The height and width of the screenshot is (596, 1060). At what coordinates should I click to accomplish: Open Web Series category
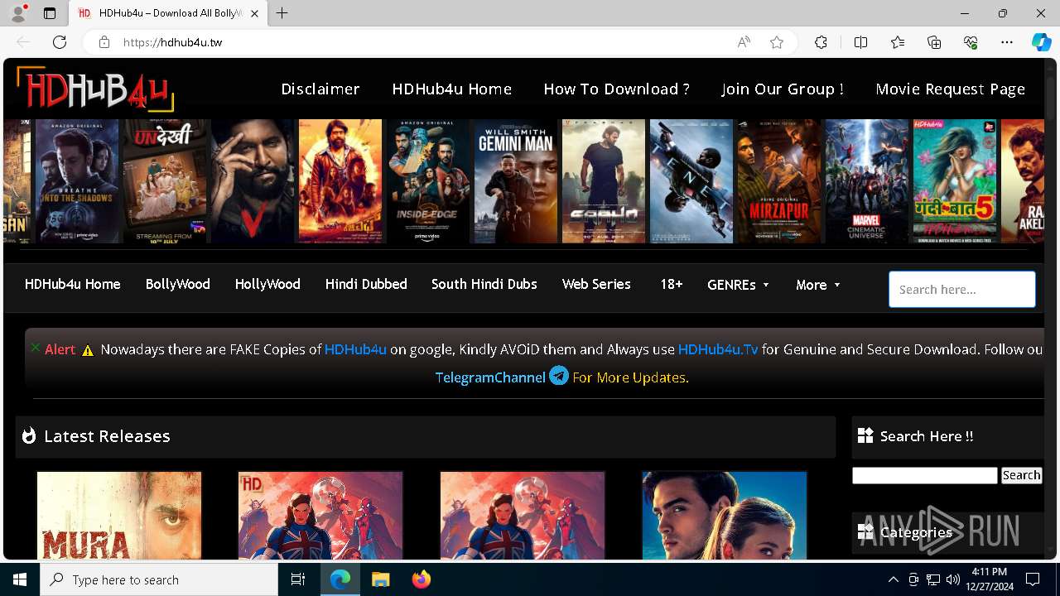coord(596,284)
